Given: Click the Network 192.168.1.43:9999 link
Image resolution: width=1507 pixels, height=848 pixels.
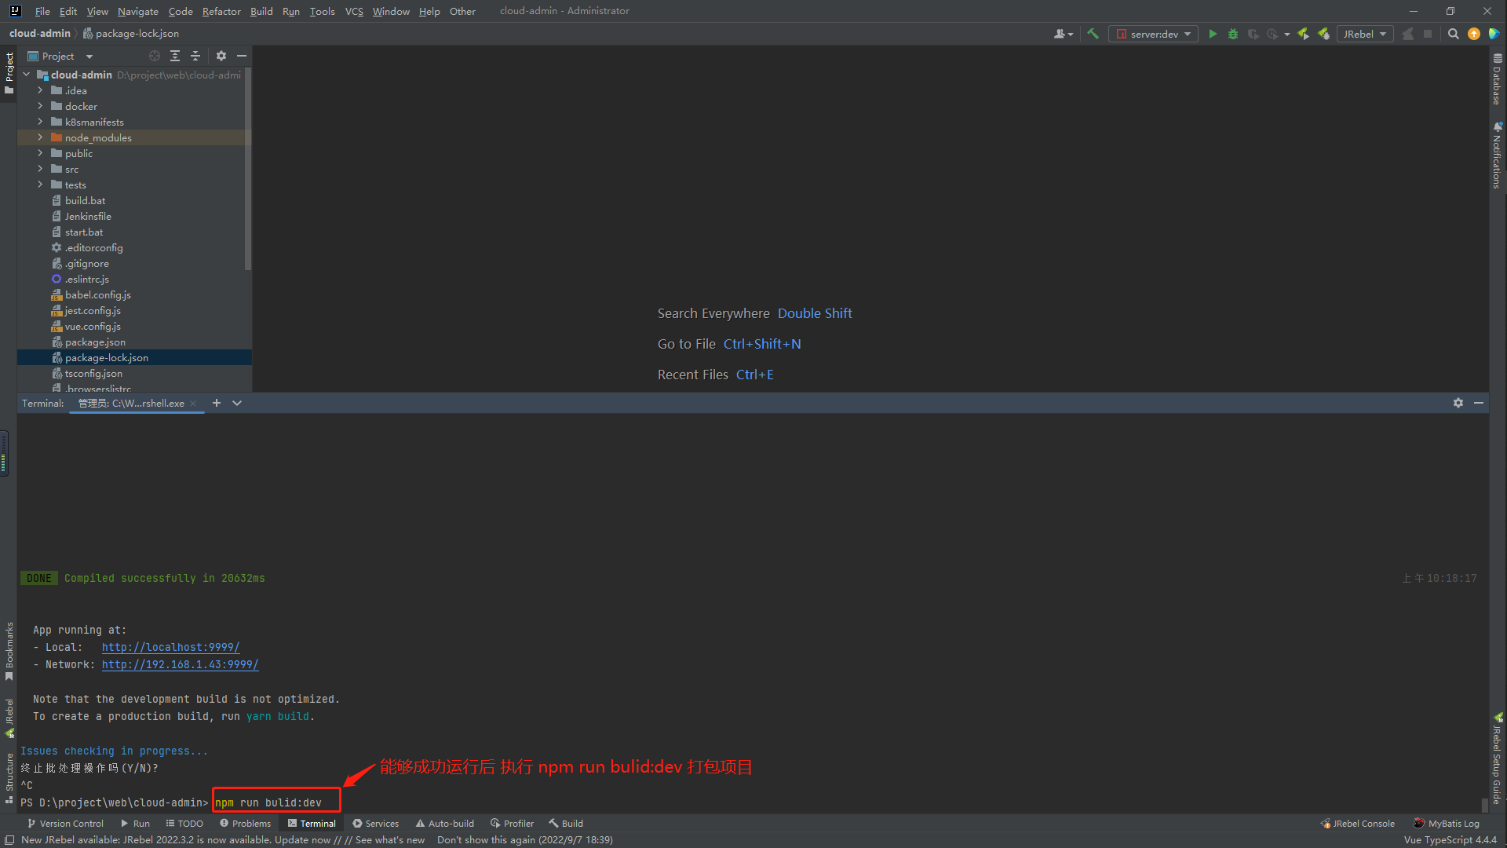Looking at the screenshot, I should (180, 664).
